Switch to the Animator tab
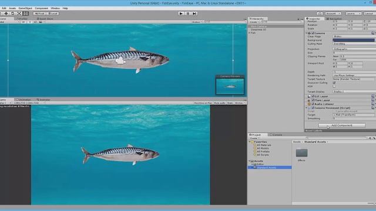 pyautogui.click(x=43, y=100)
